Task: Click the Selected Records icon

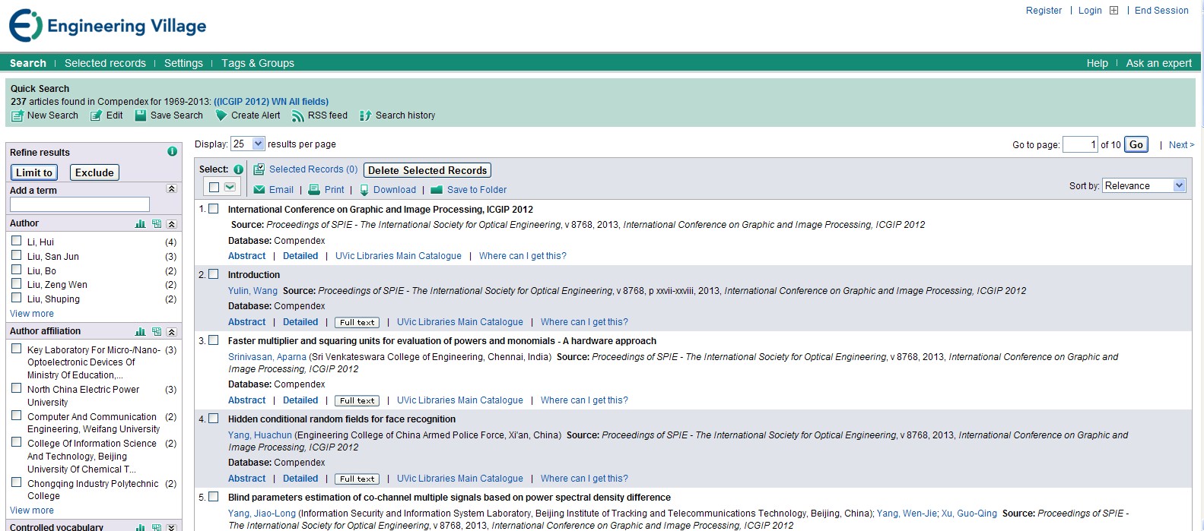Action: (259, 169)
